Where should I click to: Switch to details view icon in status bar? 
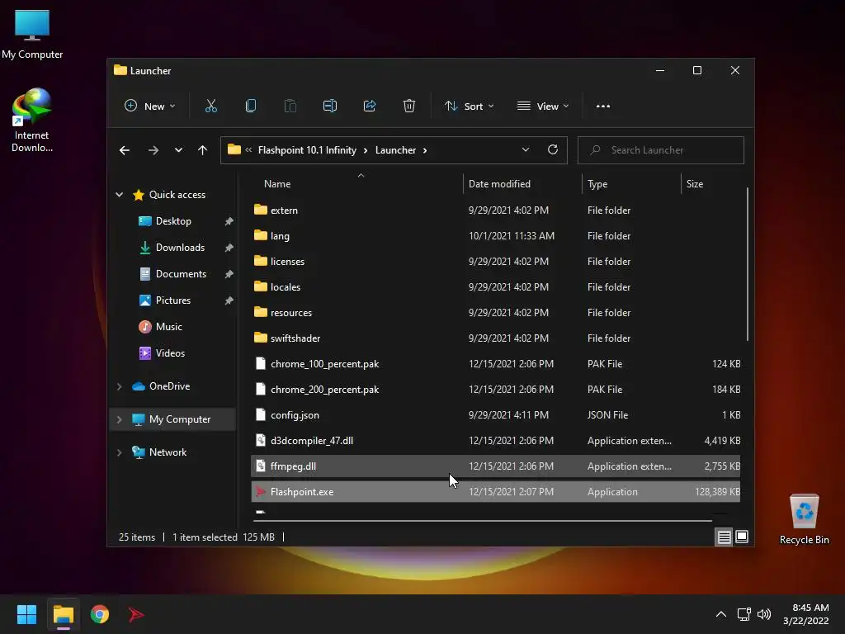point(724,537)
